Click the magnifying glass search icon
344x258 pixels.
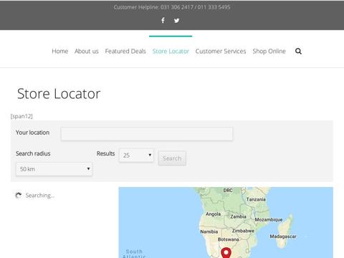pos(298,51)
